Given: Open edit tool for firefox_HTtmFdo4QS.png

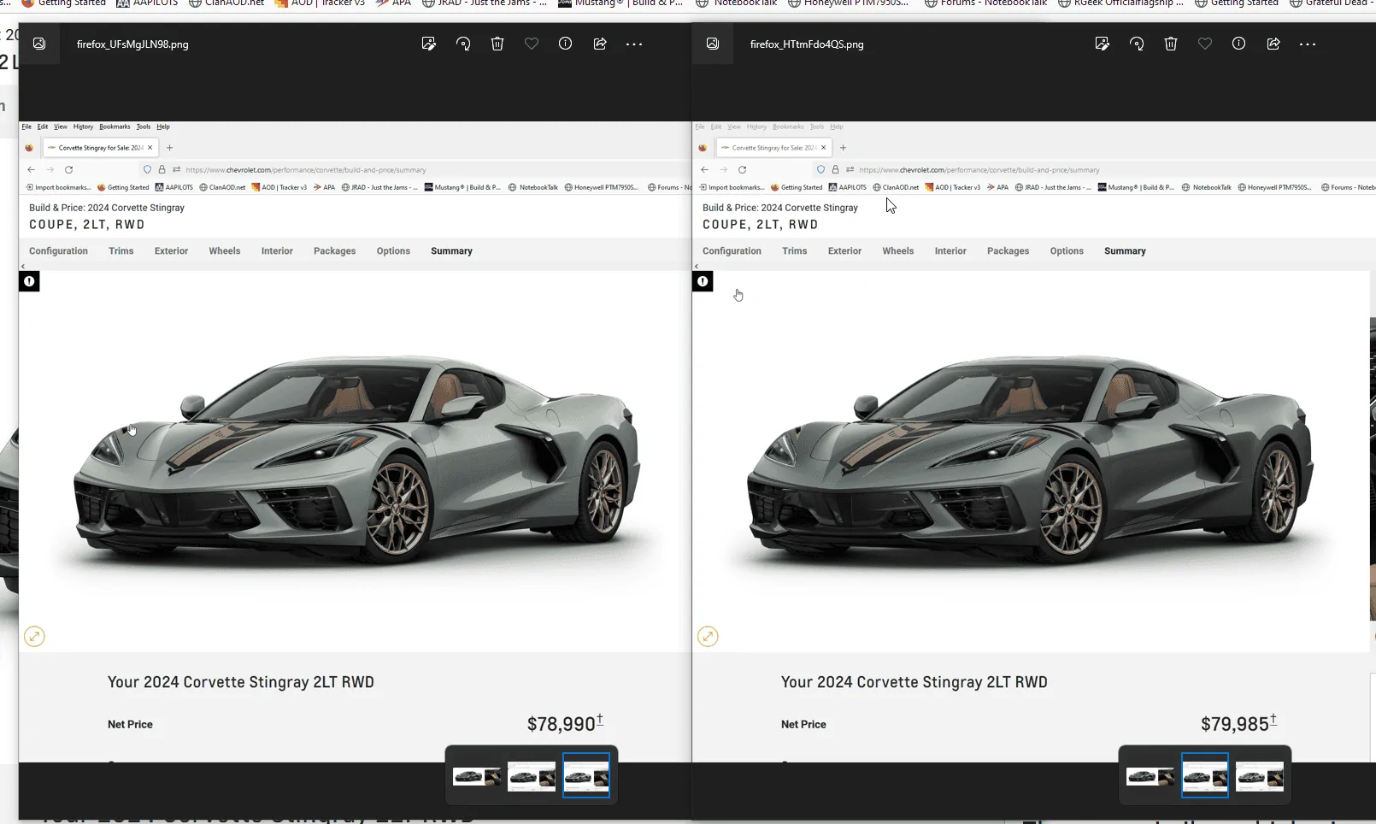Looking at the screenshot, I should (1103, 44).
